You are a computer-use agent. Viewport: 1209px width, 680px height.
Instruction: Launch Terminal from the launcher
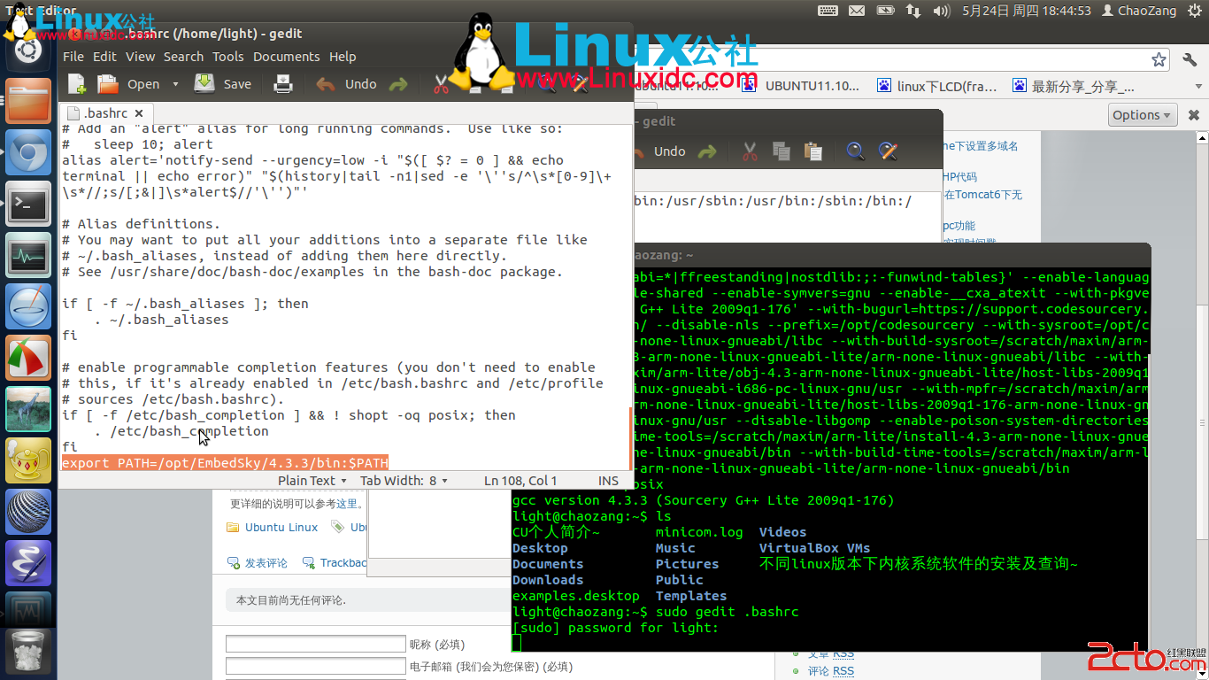pos(28,205)
